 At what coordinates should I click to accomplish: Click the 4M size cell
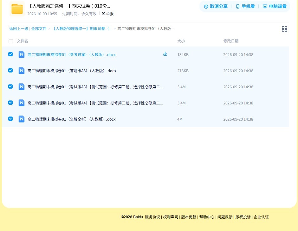[x=180, y=119]
